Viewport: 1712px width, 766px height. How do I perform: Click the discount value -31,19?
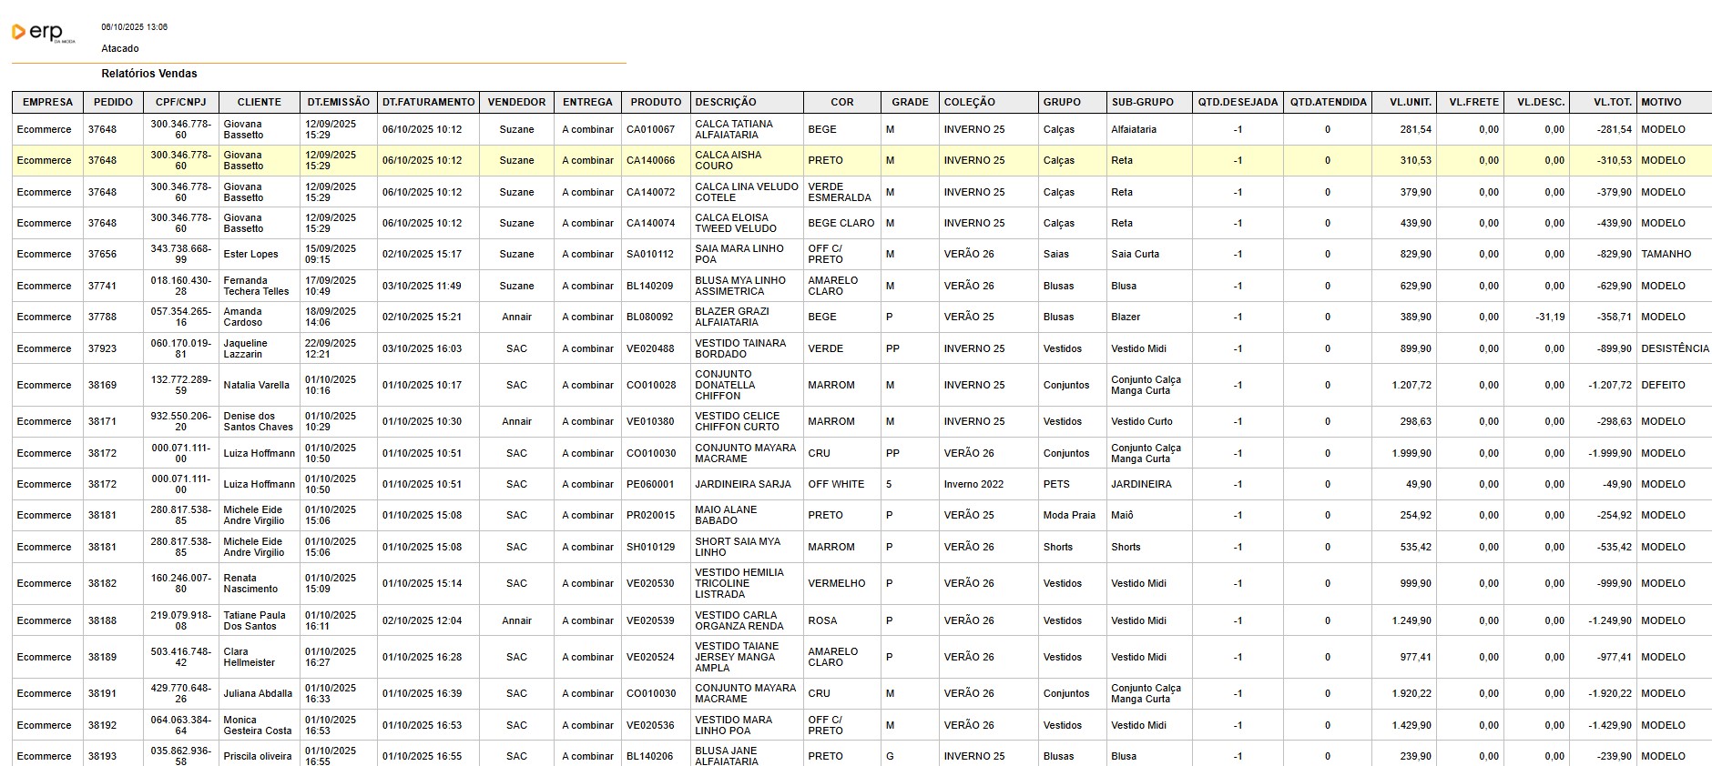(x=1549, y=317)
